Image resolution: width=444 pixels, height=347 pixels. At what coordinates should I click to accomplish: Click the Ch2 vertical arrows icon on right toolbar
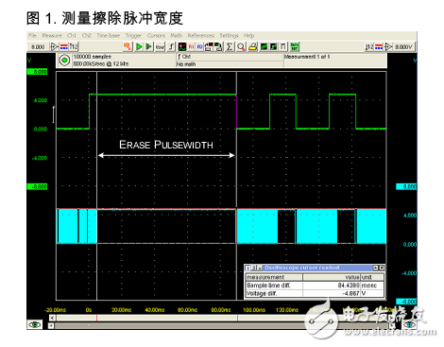tap(369, 47)
